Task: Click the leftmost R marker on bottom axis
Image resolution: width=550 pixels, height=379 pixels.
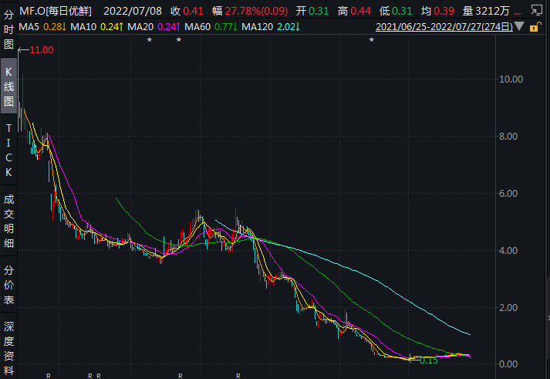Action: [49, 376]
